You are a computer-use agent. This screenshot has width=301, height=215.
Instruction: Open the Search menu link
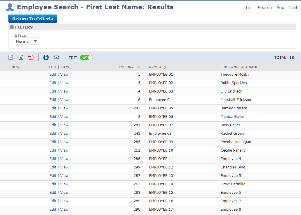click(x=265, y=8)
